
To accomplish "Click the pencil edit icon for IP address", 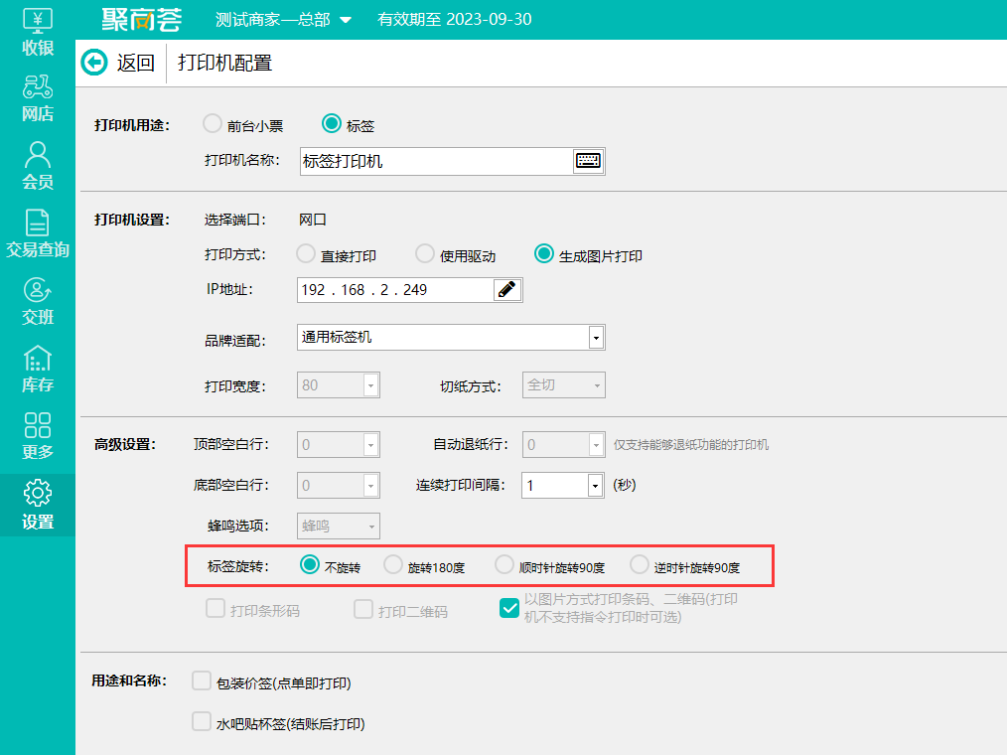I will (507, 289).
